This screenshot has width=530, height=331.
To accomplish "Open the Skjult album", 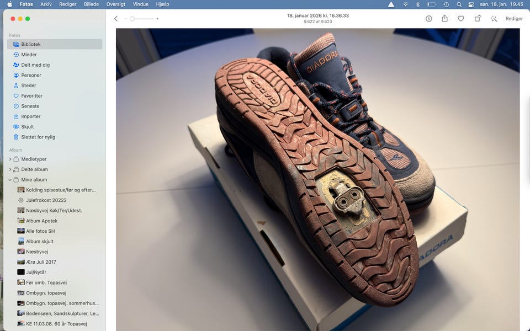I will [55, 127].
